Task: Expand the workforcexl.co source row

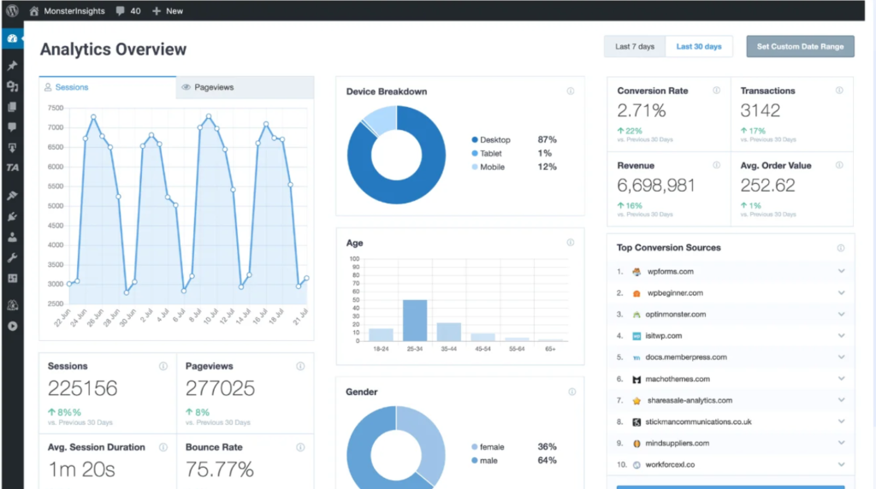Action: tap(842, 464)
